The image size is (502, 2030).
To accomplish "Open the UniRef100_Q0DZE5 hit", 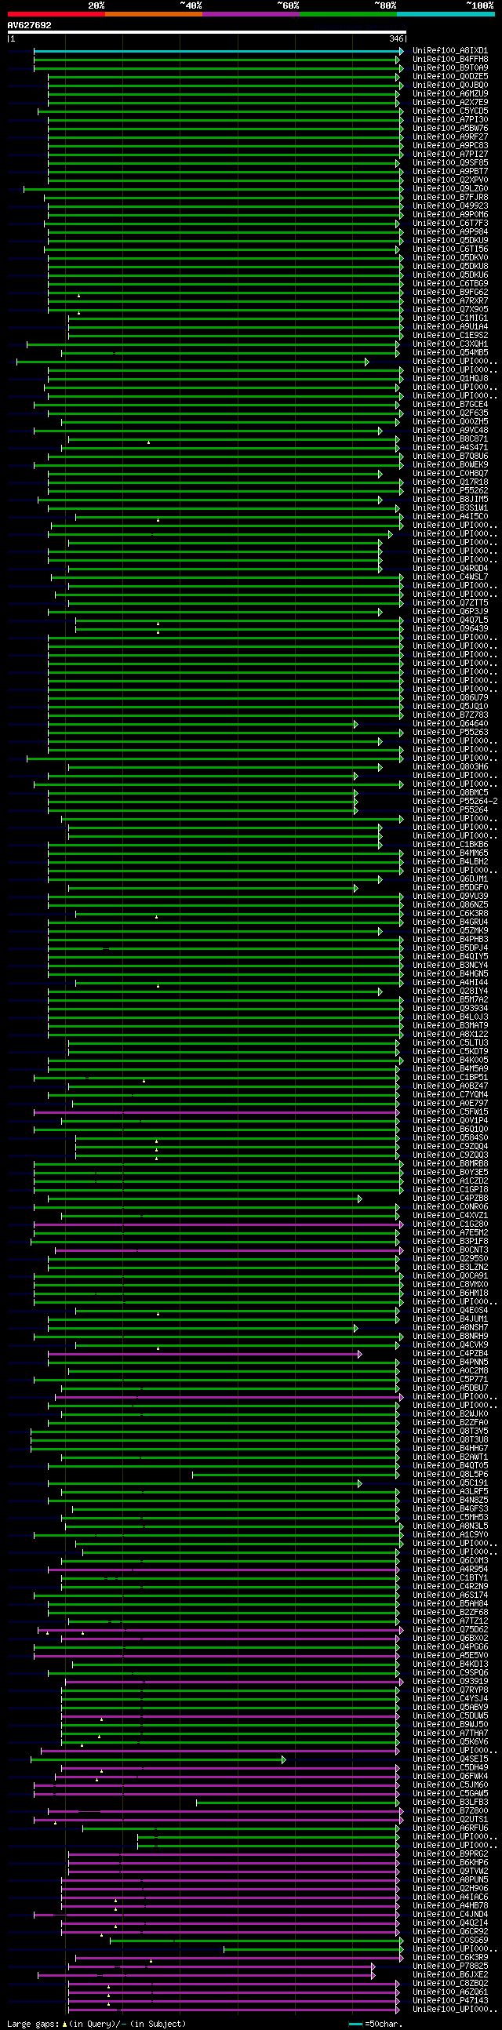I will click(450, 77).
